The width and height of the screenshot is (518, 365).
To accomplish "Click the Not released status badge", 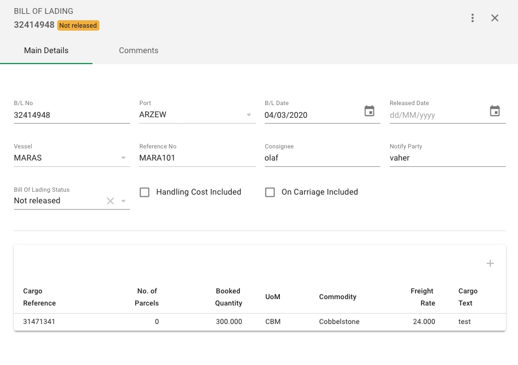I will 78,25.
